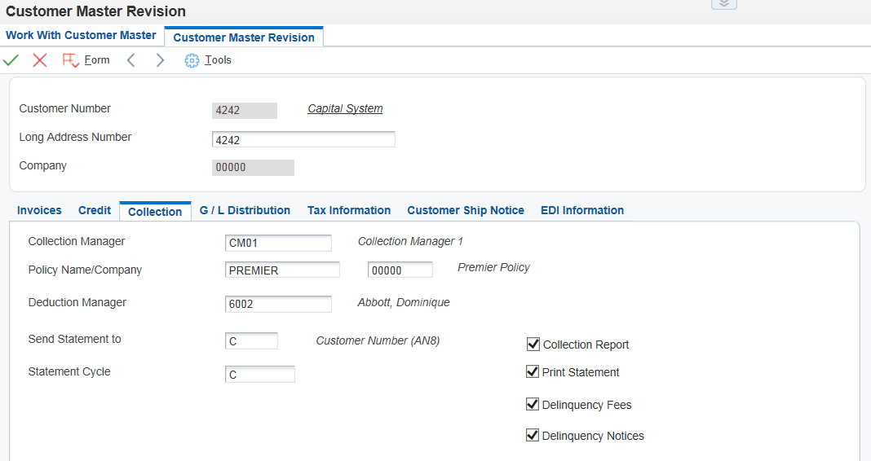The height and width of the screenshot is (461, 871).
Task: Open the Form menu label
Action: [x=97, y=60]
